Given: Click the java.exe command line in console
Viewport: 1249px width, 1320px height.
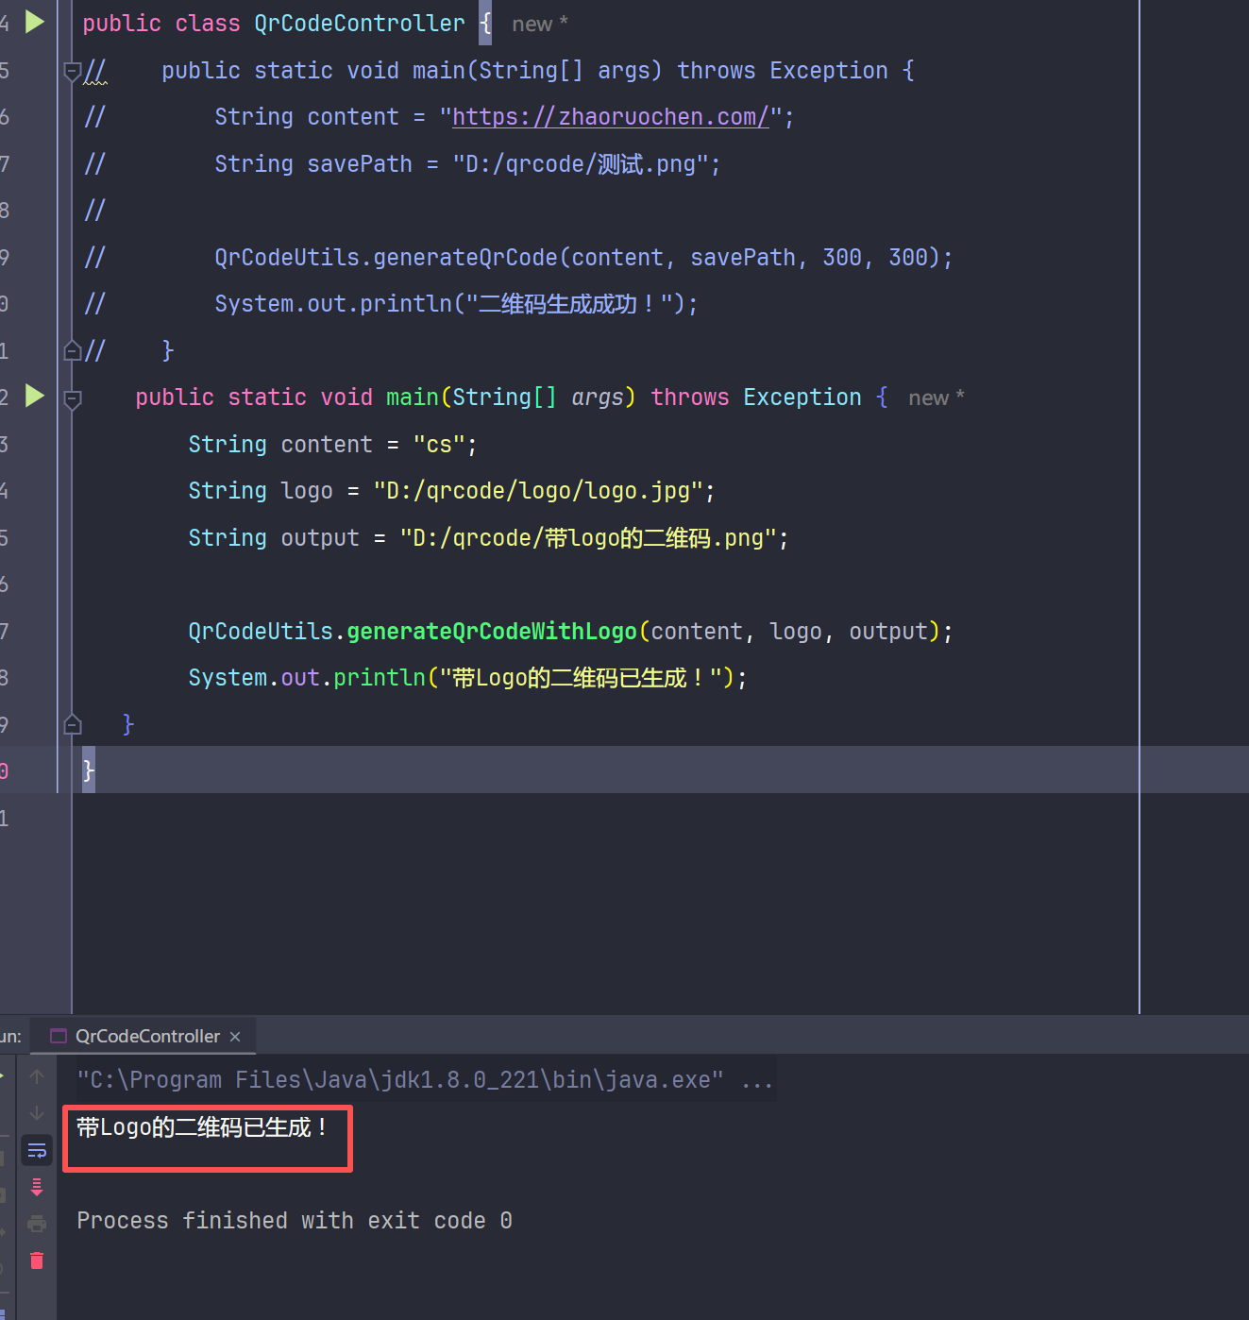Looking at the screenshot, I should coord(400,1080).
